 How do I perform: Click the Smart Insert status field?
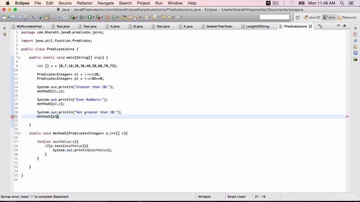pos(236,197)
